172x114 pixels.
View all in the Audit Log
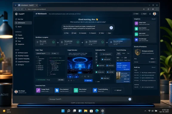[153, 67]
